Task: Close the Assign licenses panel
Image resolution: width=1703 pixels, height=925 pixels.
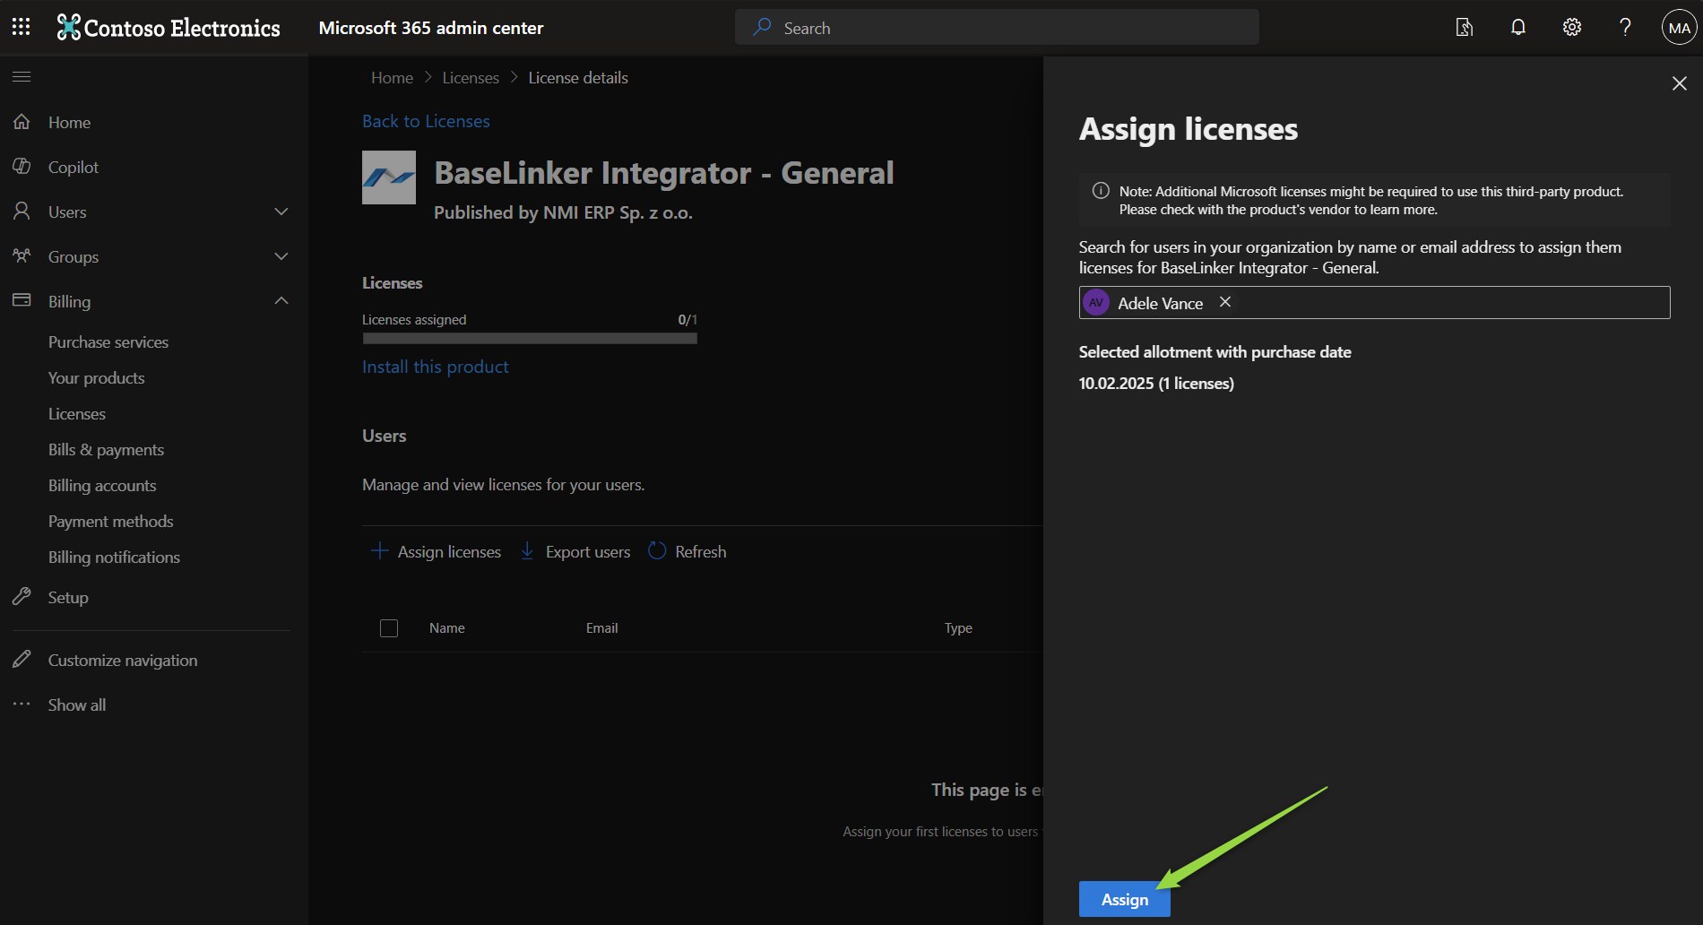Action: click(x=1680, y=83)
